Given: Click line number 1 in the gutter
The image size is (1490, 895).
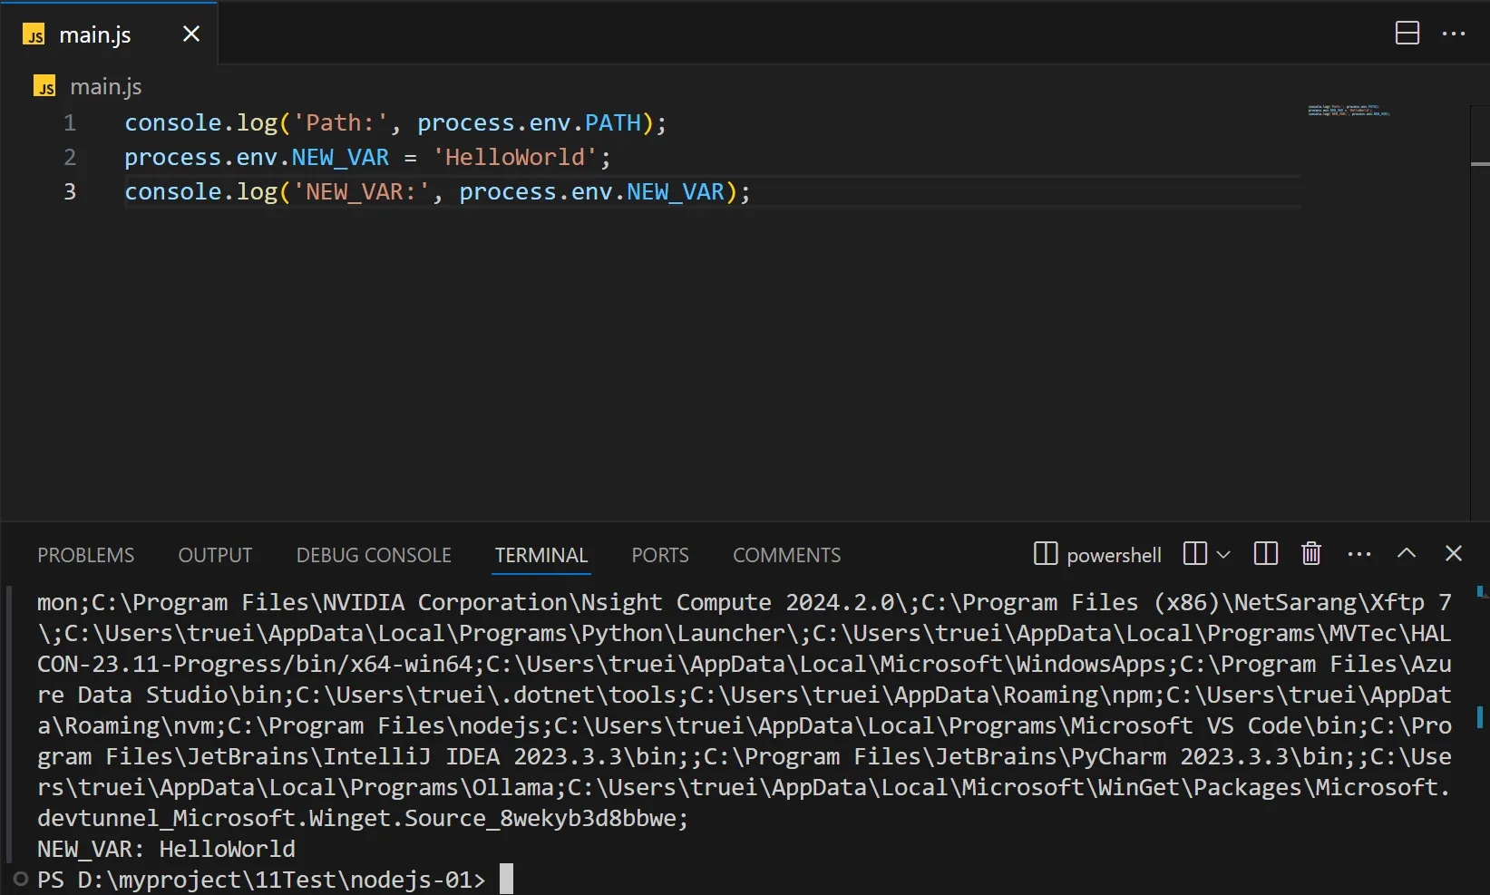Looking at the screenshot, I should [x=70, y=123].
